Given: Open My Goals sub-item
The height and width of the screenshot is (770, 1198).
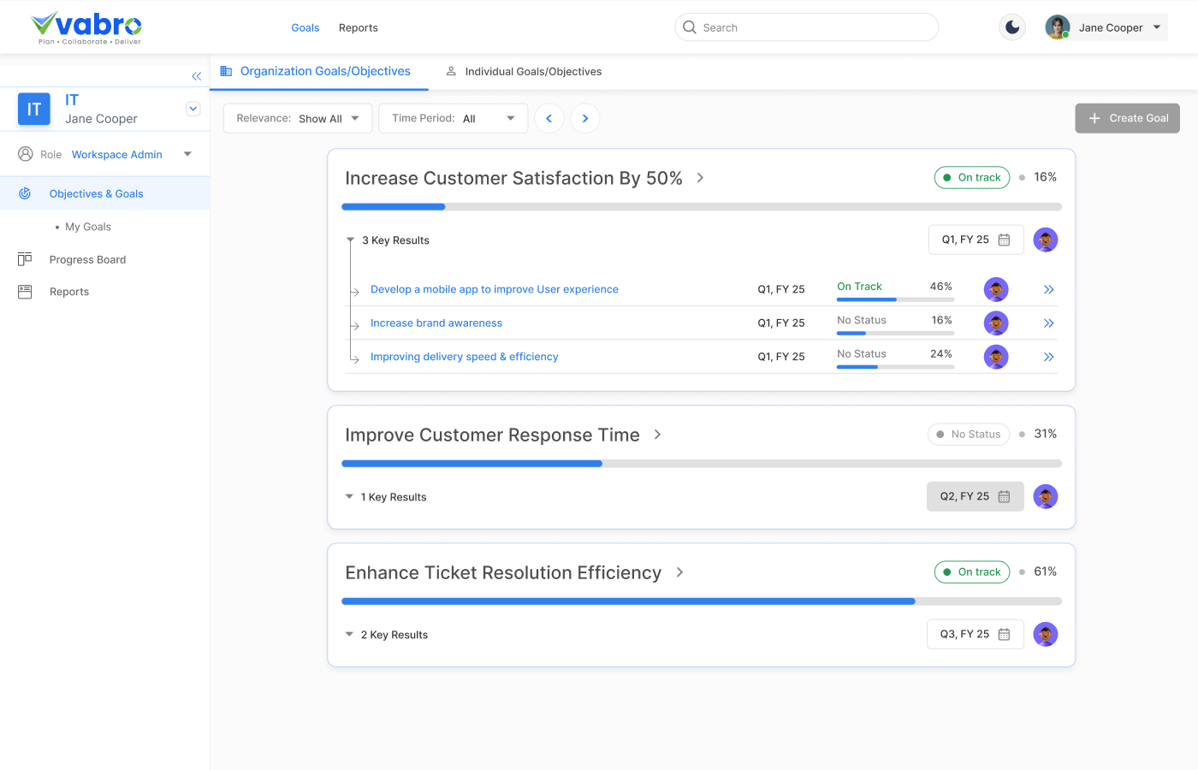Looking at the screenshot, I should coord(88,227).
